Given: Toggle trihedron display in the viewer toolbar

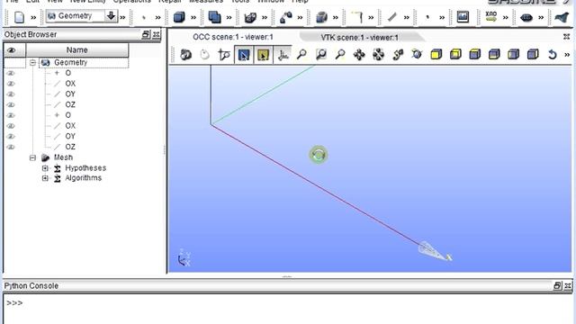Looking at the screenshot, I should tap(283, 55).
